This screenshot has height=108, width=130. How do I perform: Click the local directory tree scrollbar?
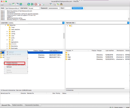[64, 36]
